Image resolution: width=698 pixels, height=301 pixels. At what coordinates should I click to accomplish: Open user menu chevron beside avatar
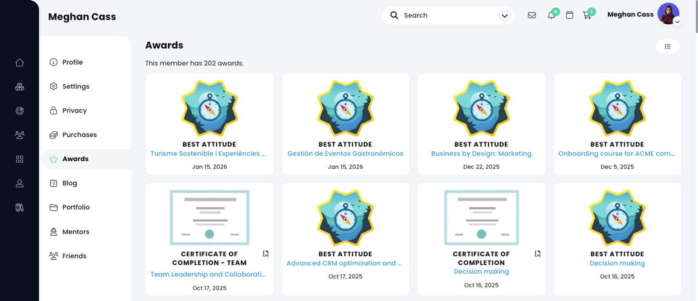point(677,21)
